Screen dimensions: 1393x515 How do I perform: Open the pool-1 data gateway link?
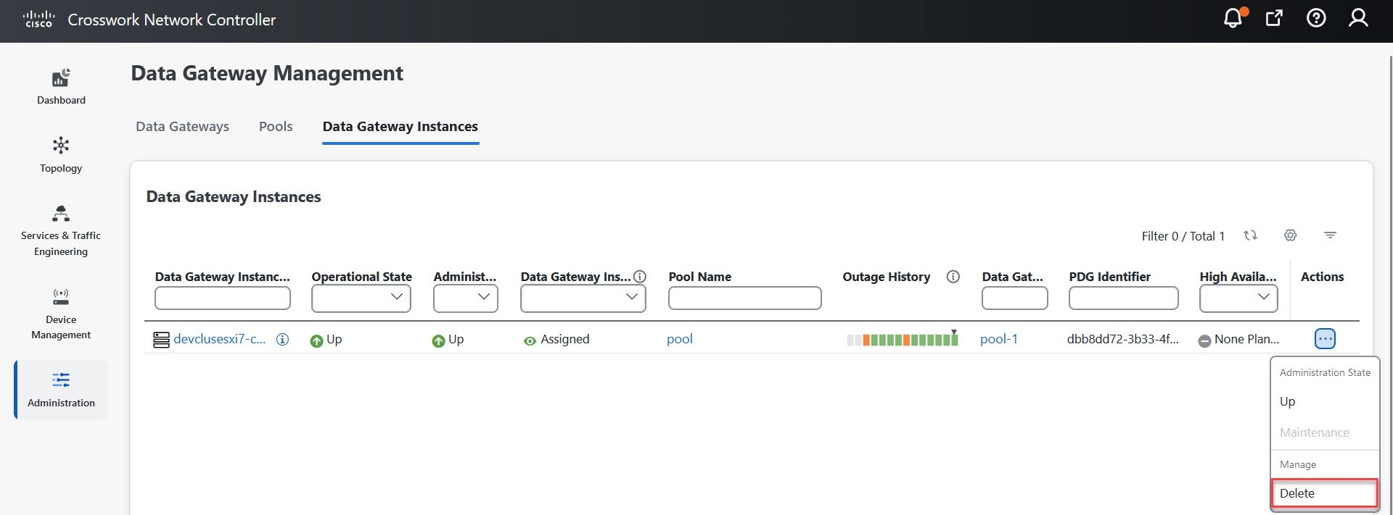point(999,339)
